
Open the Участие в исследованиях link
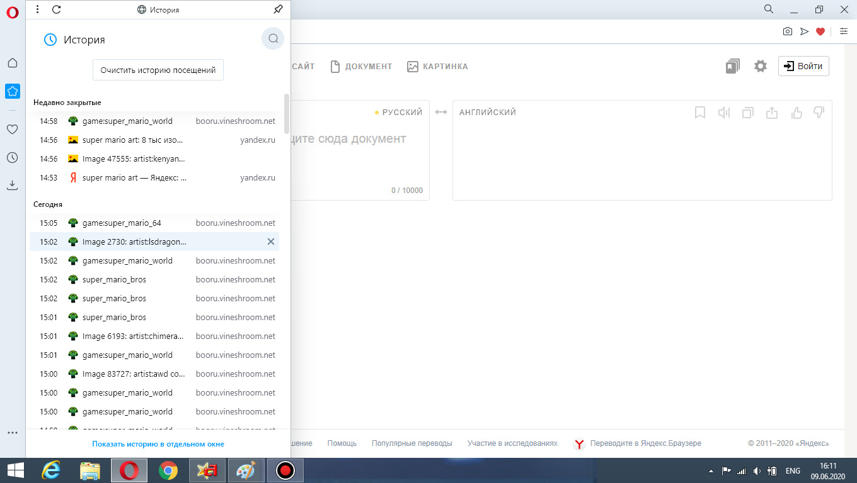coord(512,443)
